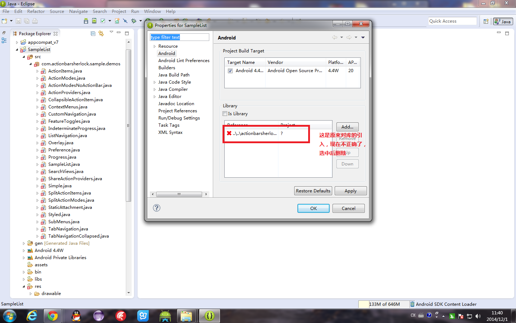Viewport: 516px width, 323px height.
Task: Expand the Java Compiler node
Action: (x=154, y=89)
